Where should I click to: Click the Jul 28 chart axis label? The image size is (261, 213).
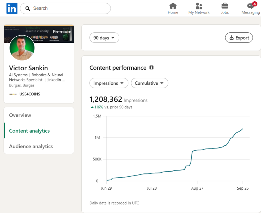152,188
